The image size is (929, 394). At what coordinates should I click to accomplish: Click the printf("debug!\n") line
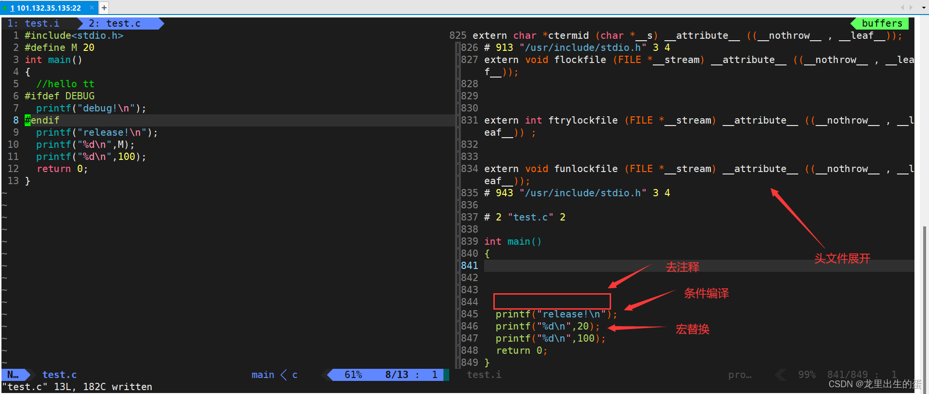[x=91, y=108]
